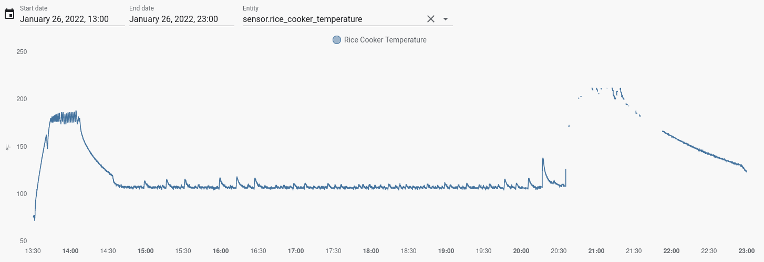Screen dimensions: 764x262
Task: Click the 23:00 time axis label
Action: (747, 251)
